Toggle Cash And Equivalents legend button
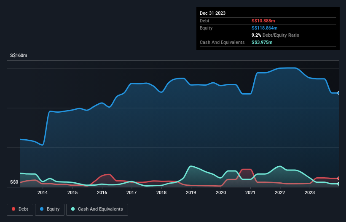346x222 pixels. point(97,209)
